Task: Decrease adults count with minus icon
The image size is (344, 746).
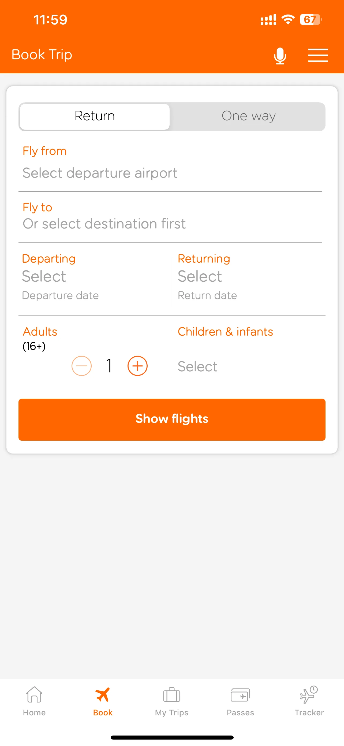Action: tap(81, 366)
